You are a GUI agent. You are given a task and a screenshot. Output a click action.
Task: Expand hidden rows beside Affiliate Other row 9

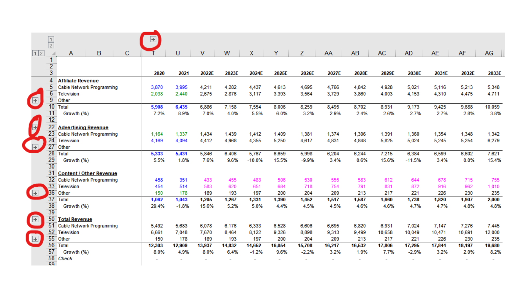35,101
